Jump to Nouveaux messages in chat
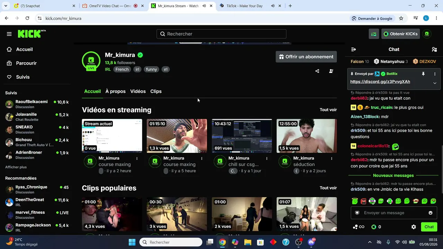 [393, 175]
